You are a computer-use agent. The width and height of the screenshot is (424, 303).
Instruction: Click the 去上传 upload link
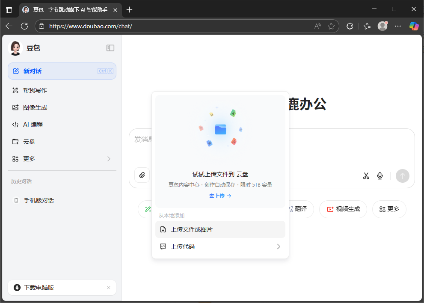click(x=220, y=196)
